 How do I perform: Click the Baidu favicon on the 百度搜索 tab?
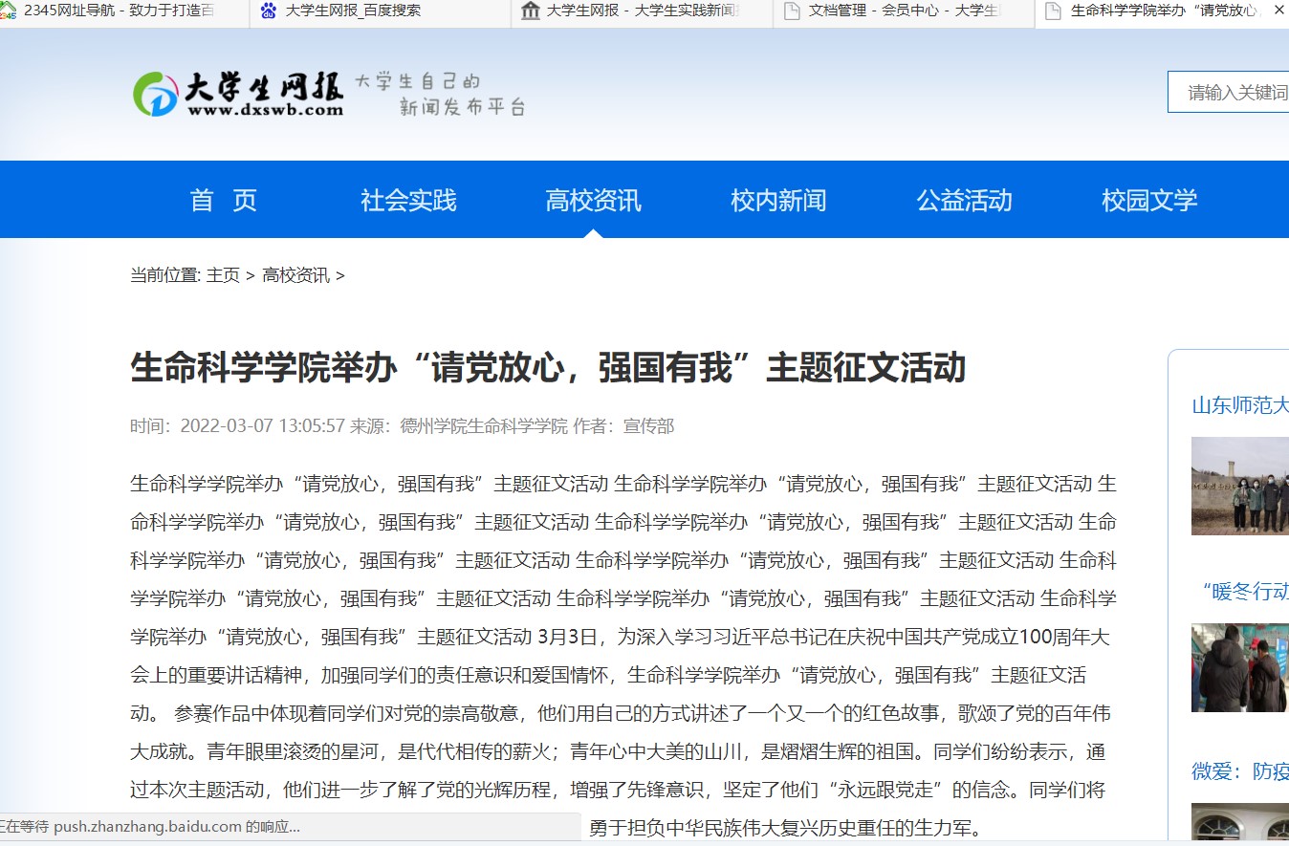[x=268, y=10]
